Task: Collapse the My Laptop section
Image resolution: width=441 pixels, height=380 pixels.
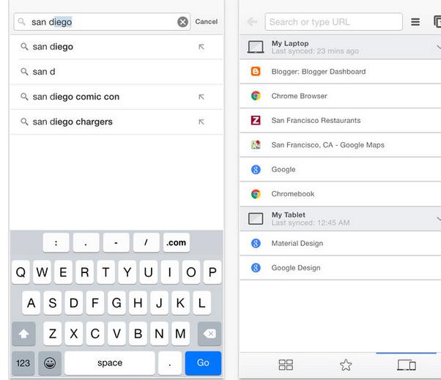Action: [x=437, y=47]
